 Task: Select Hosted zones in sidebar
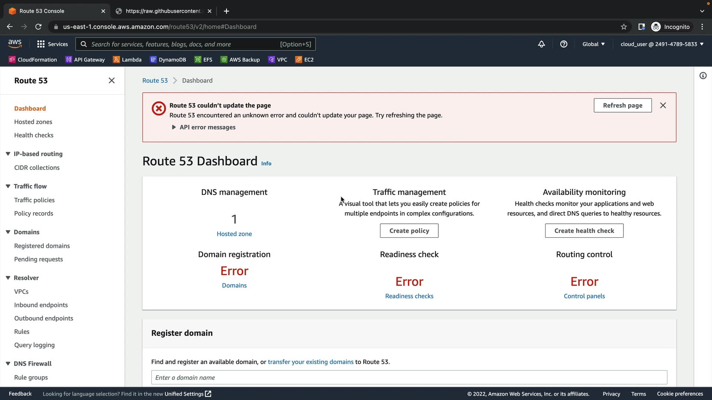(x=33, y=122)
